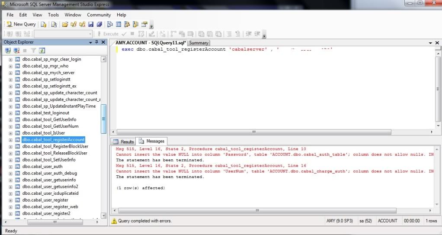The width and height of the screenshot is (442, 235).
Task: Pin the Object Explorer panel
Action: click(96, 42)
